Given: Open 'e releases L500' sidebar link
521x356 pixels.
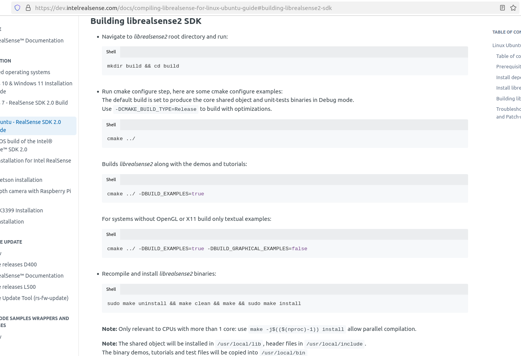Looking at the screenshot, I should point(18,287).
